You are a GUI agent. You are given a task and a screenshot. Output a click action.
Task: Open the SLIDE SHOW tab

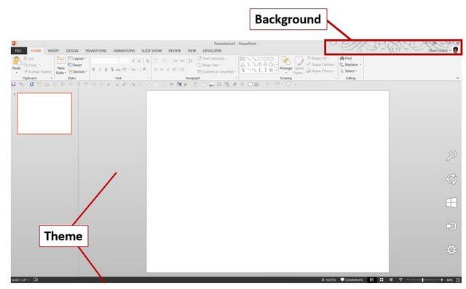tap(151, 51)
